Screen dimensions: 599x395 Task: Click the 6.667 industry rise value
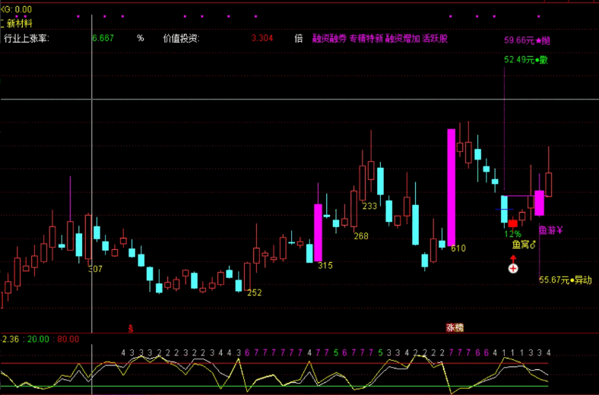click(103, 38)
